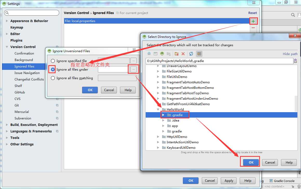Image resolution: width=301 pixels, height=189 pixels.
Task: Click the HelloWorld folder icon in tree
Action: [164, 109]
